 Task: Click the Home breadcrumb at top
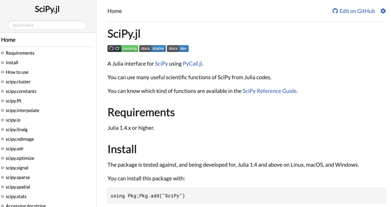pos(115,11)
